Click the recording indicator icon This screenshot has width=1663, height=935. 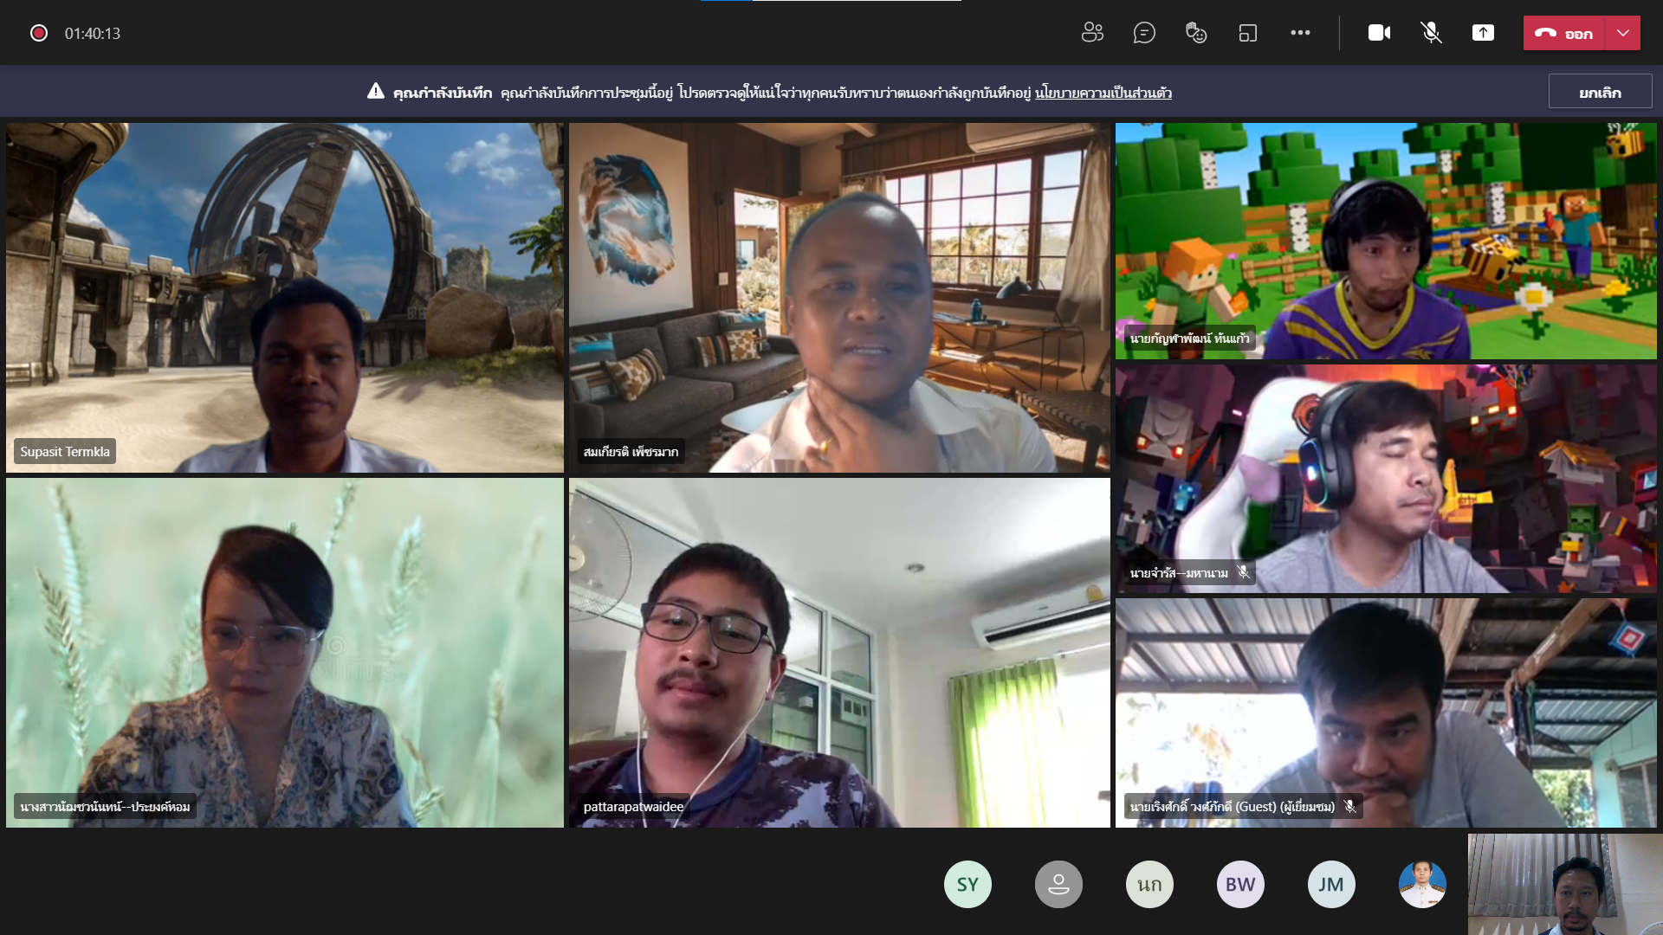(39, 33)
